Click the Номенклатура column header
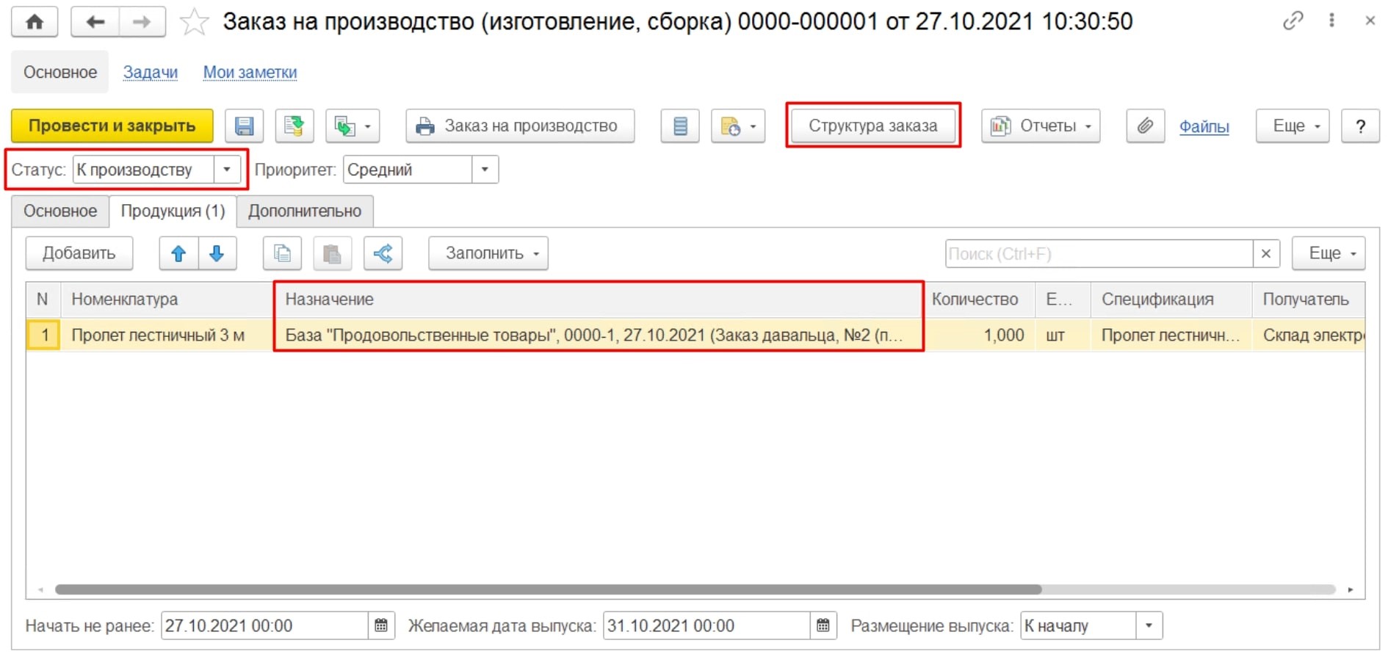 pyautogui.click(x=167, y=300)
